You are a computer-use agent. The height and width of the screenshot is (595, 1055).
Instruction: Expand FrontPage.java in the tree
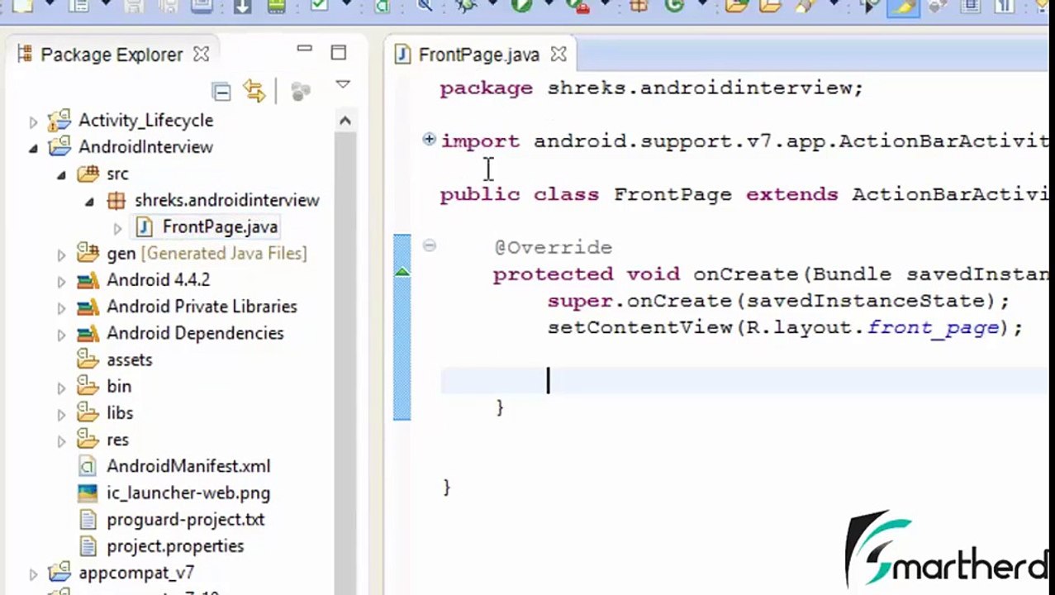117,228
